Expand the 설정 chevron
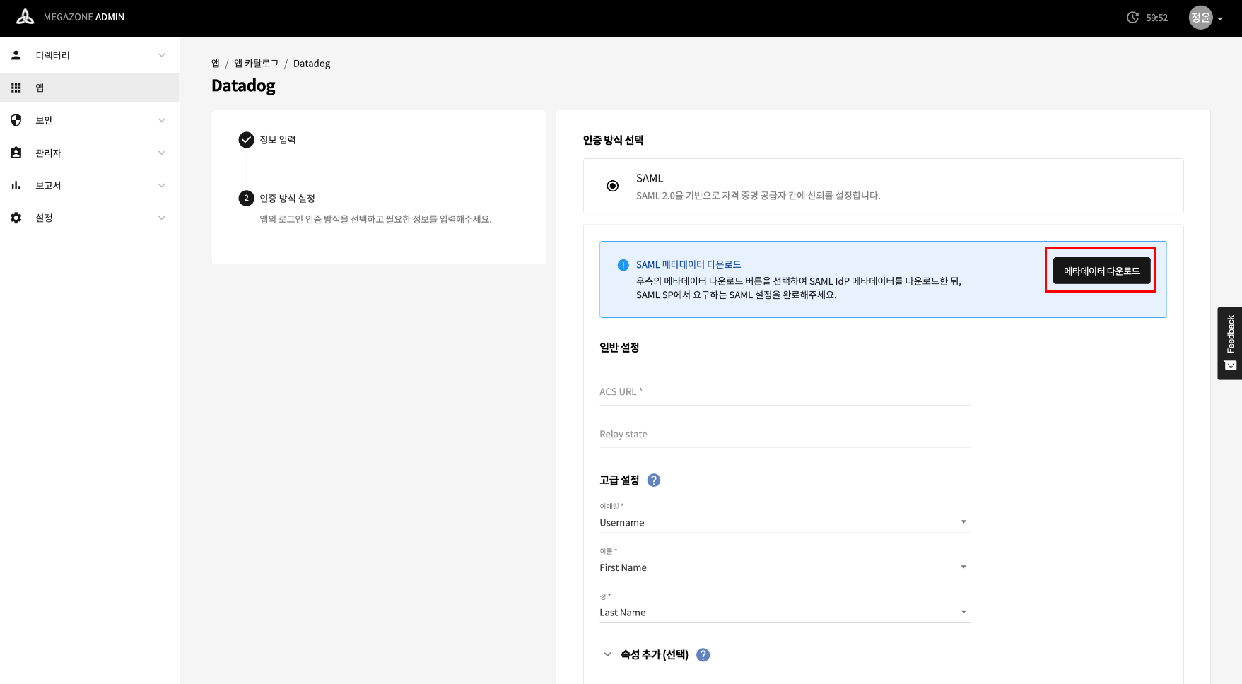Screen dimensions: 1242x684 [x=162, y=218]
